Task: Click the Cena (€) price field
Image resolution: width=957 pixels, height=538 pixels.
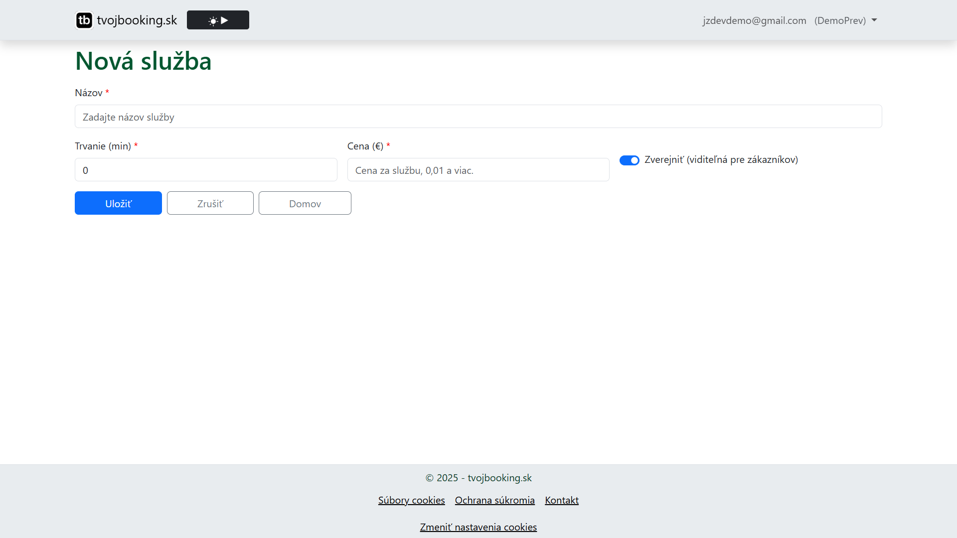Action: click(x=478, y=170)
